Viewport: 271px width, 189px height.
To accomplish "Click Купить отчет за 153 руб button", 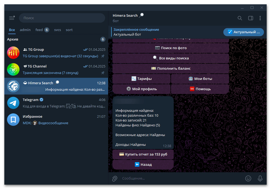I will tap(143, 154).
